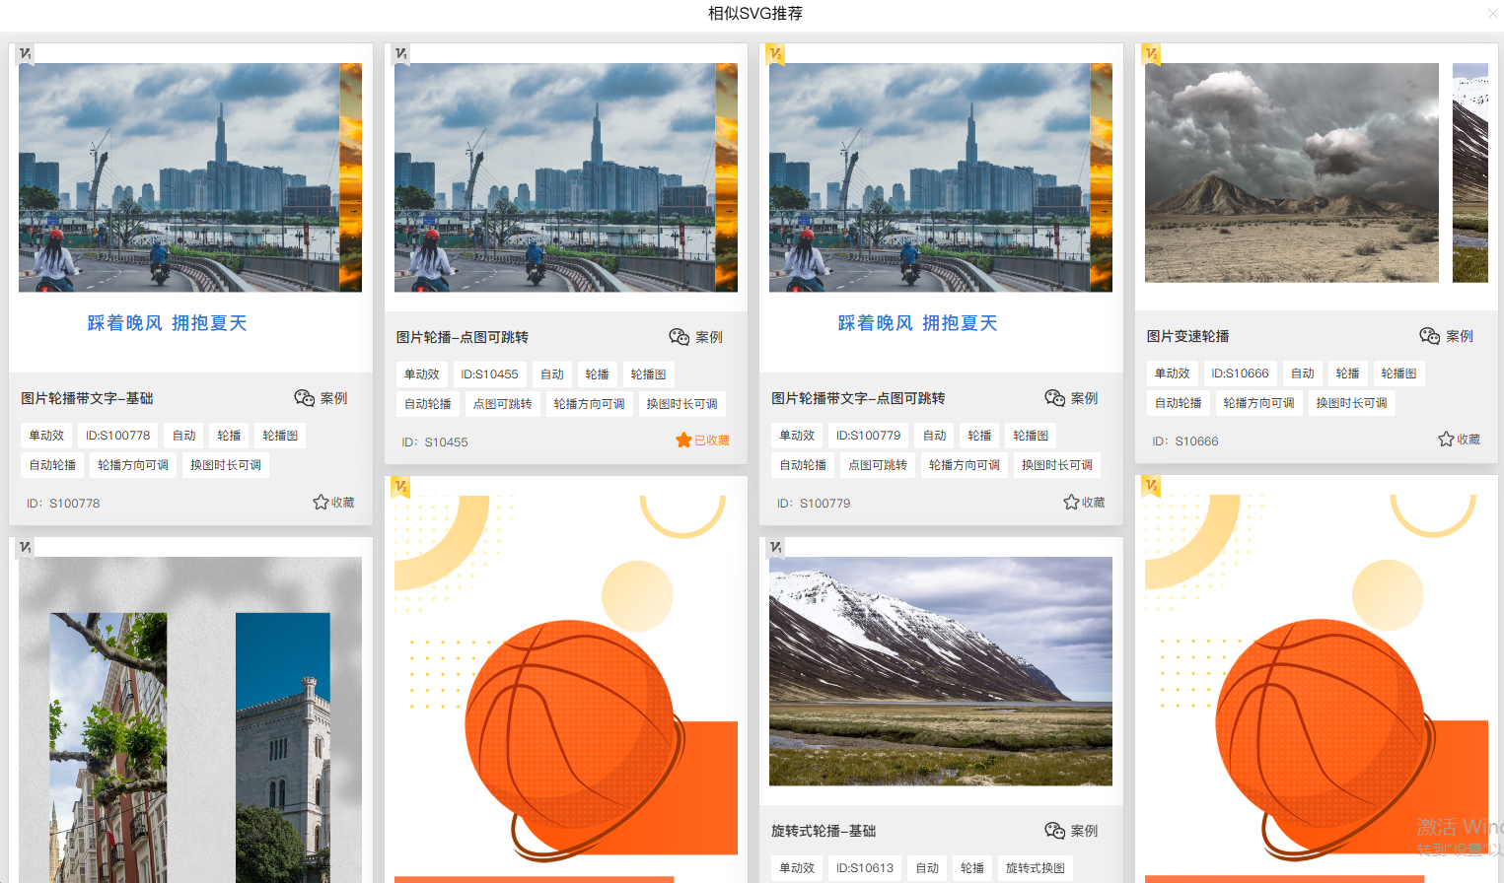Toggle favorite star for card S10666
The height and width of the screenshot is (883, 1504).
[1459, 440]
